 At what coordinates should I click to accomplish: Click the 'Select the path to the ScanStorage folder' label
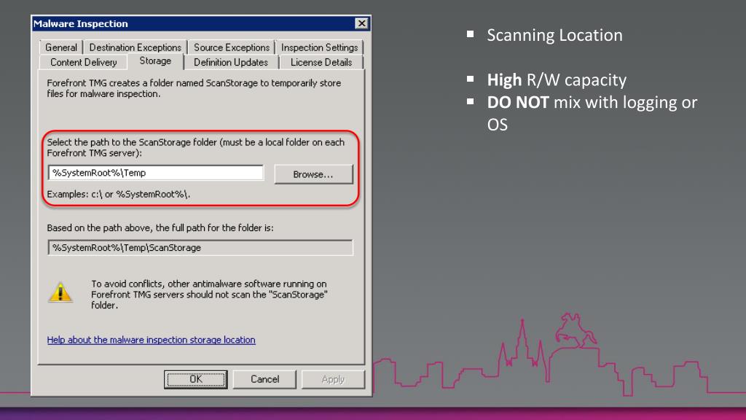point(195,147)
